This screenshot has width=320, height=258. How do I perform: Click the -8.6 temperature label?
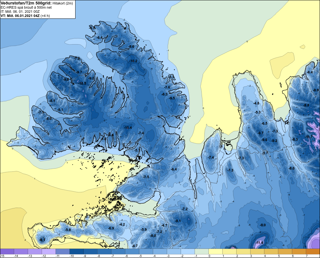[x=131, y=46]
